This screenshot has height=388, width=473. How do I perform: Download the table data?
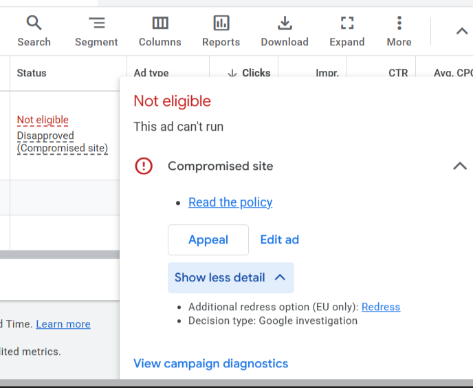click(285, 32)
